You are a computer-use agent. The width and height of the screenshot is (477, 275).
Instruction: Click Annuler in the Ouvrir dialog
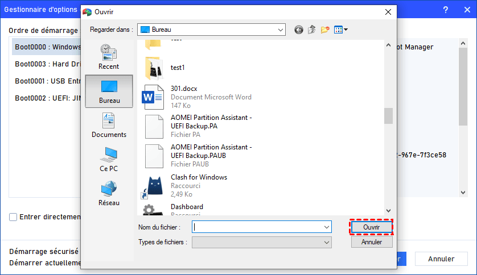coord(372,242)
